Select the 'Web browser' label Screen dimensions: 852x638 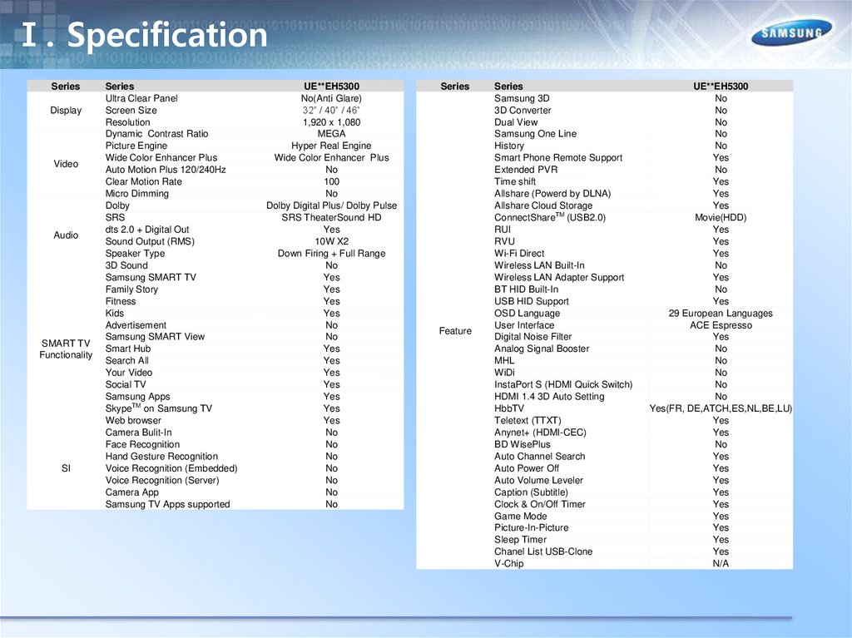pos(133,420)
